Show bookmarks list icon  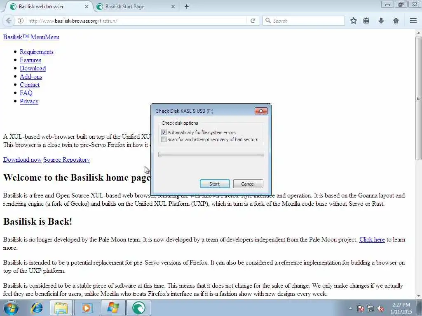(x=366, y=21)
